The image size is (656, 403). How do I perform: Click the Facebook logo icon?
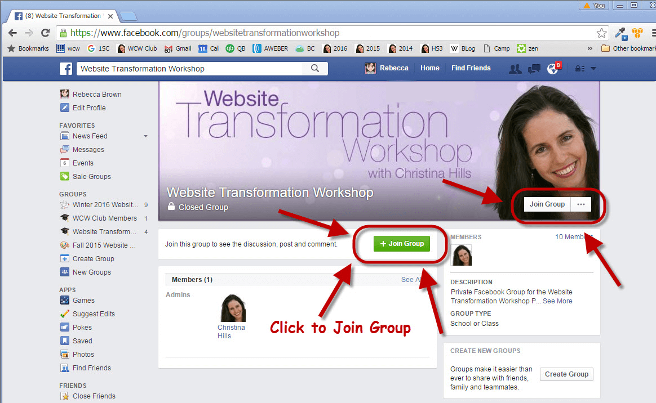point(66,69)
